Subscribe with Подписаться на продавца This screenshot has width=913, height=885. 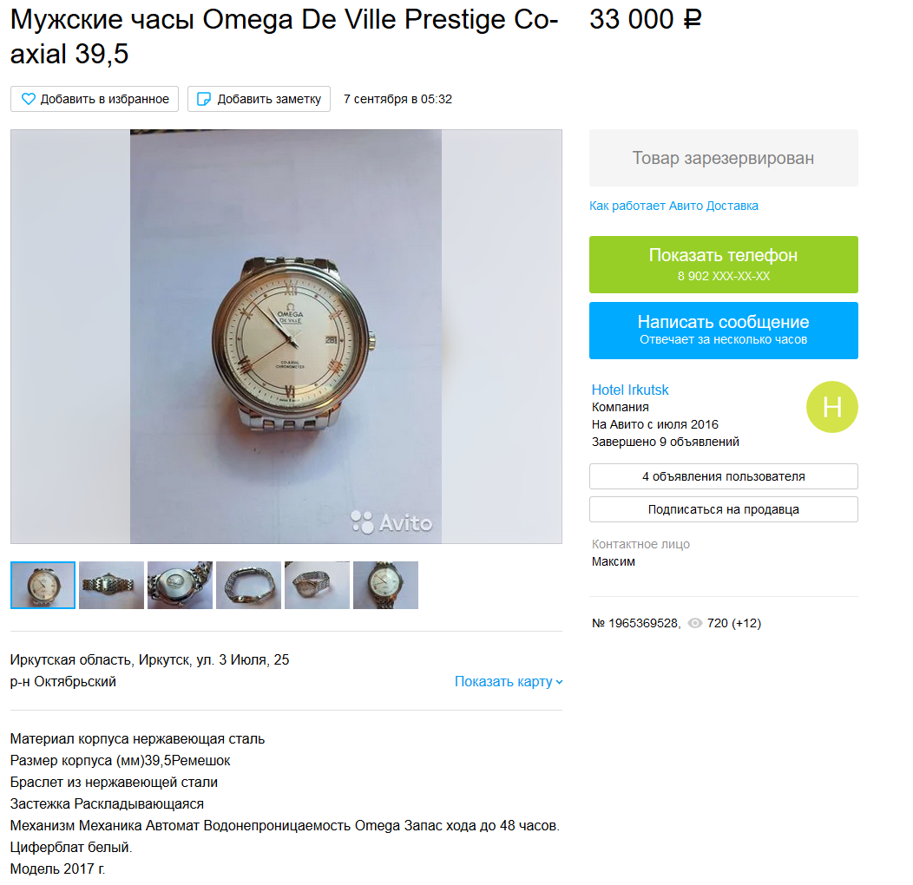pos(723,509)
